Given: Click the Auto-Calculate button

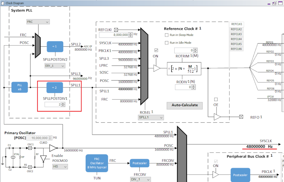Looking at the screenshot, I should coord(185,105).
